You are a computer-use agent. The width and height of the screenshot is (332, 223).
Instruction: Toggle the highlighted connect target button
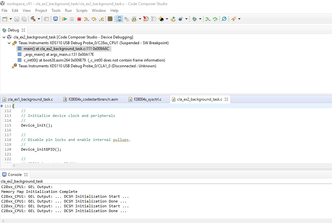119,19
